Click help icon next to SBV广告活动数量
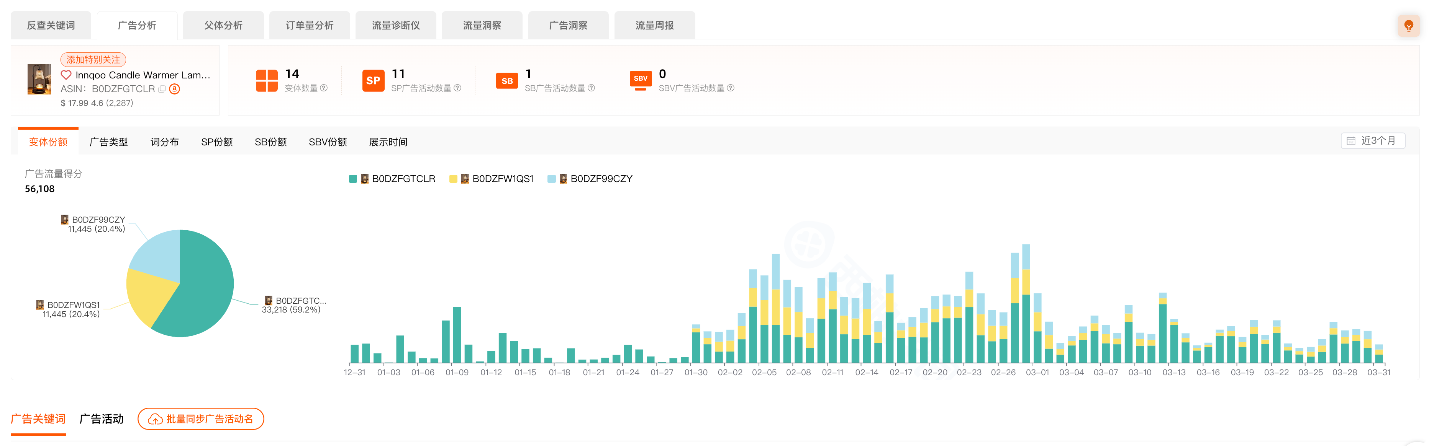Screen dimensions: 1429x446 731,88
